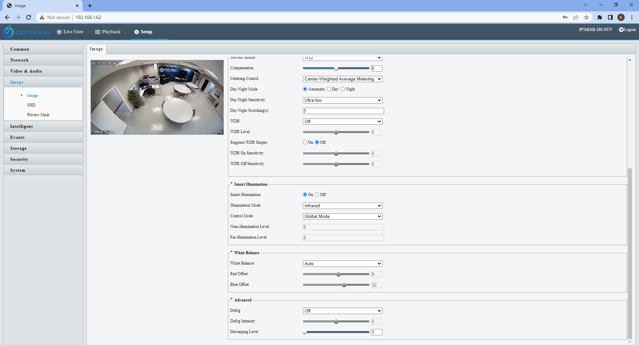Open the Playback tab

point(108,32)
